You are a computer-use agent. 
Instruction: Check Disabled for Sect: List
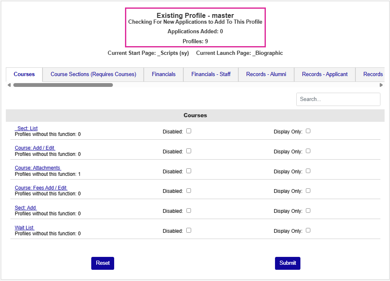point(189,131)
